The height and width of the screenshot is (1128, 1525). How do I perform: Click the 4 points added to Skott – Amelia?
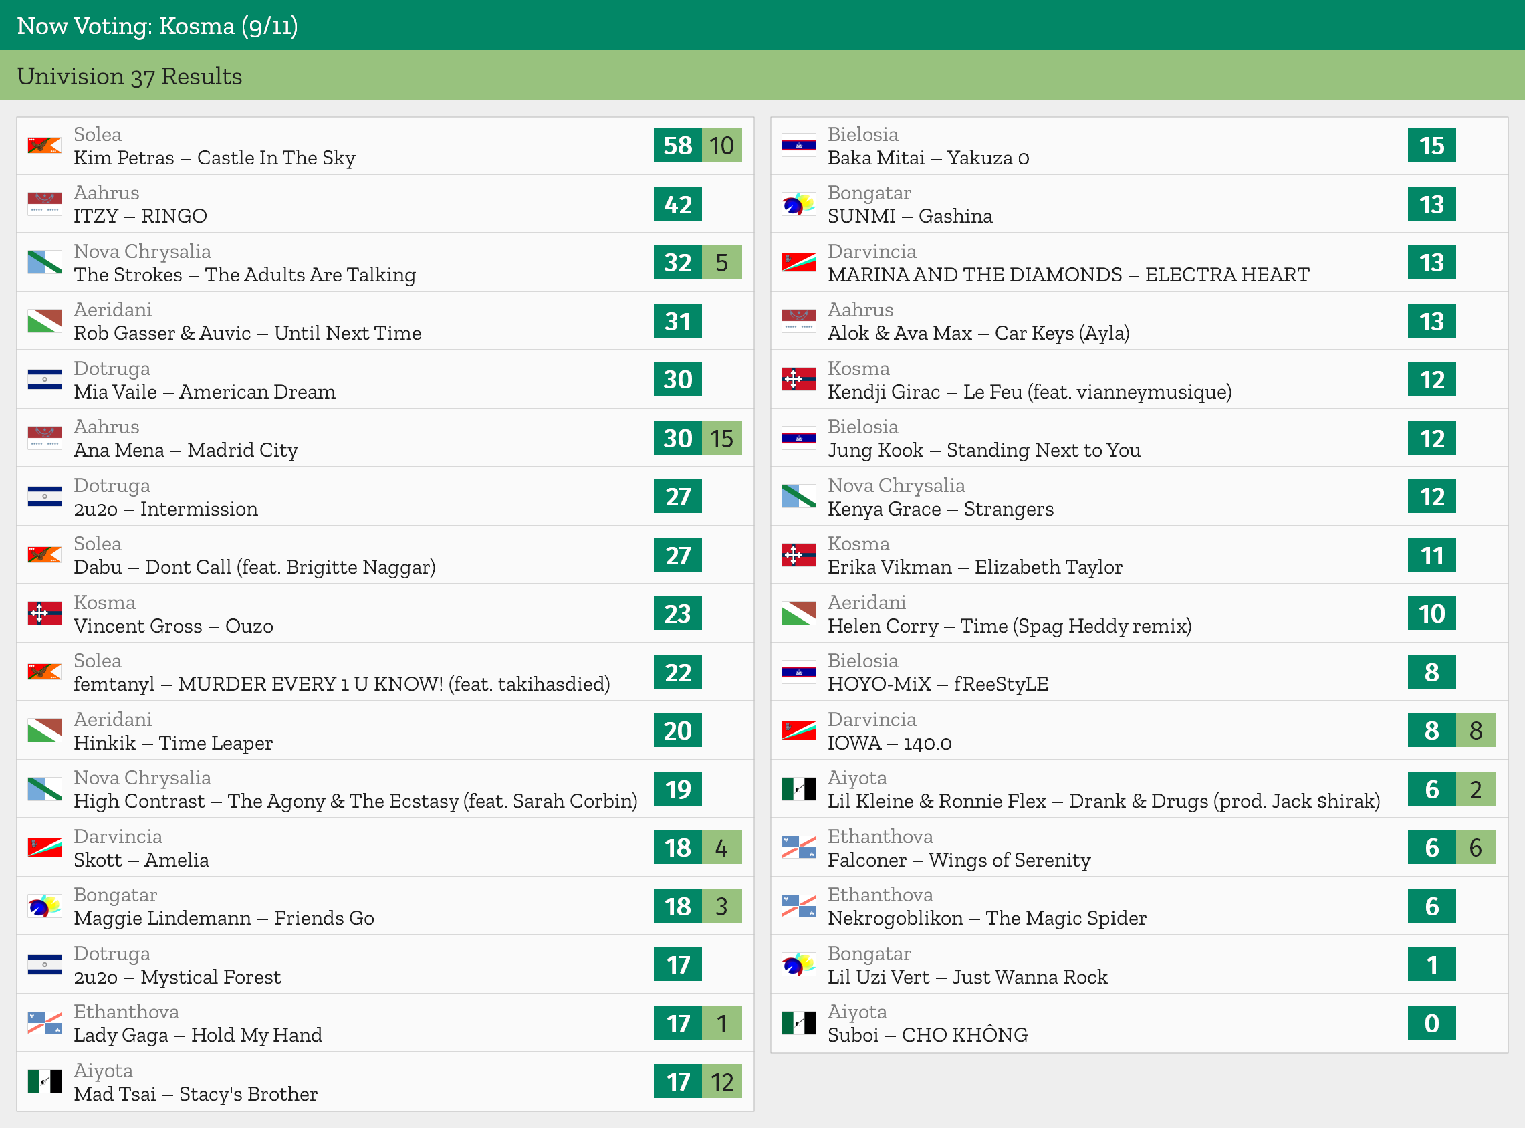721,847
